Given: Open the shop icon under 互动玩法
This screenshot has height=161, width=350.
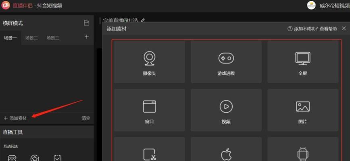Looking at the screenshot, I should (x=12, y=158).
